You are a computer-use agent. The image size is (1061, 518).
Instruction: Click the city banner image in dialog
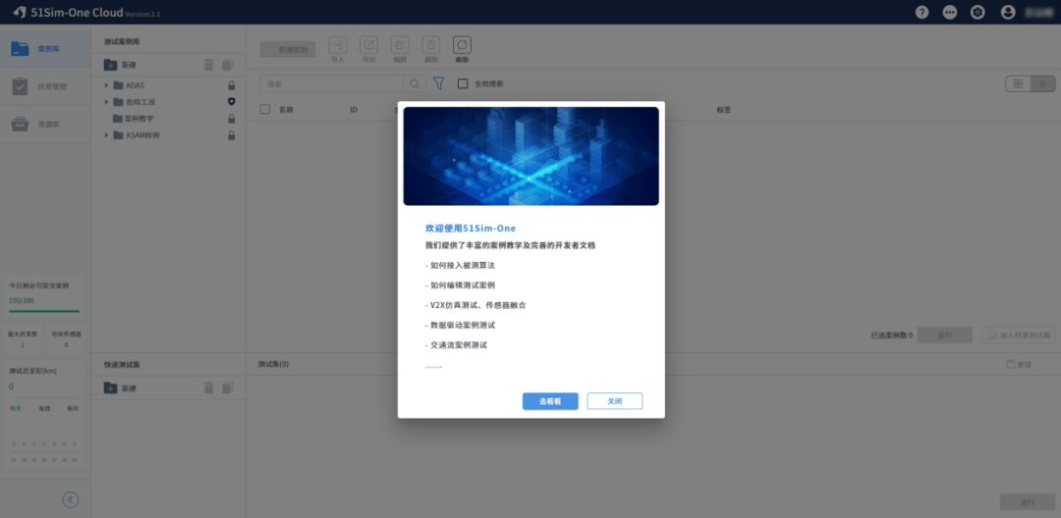(531, 156)
